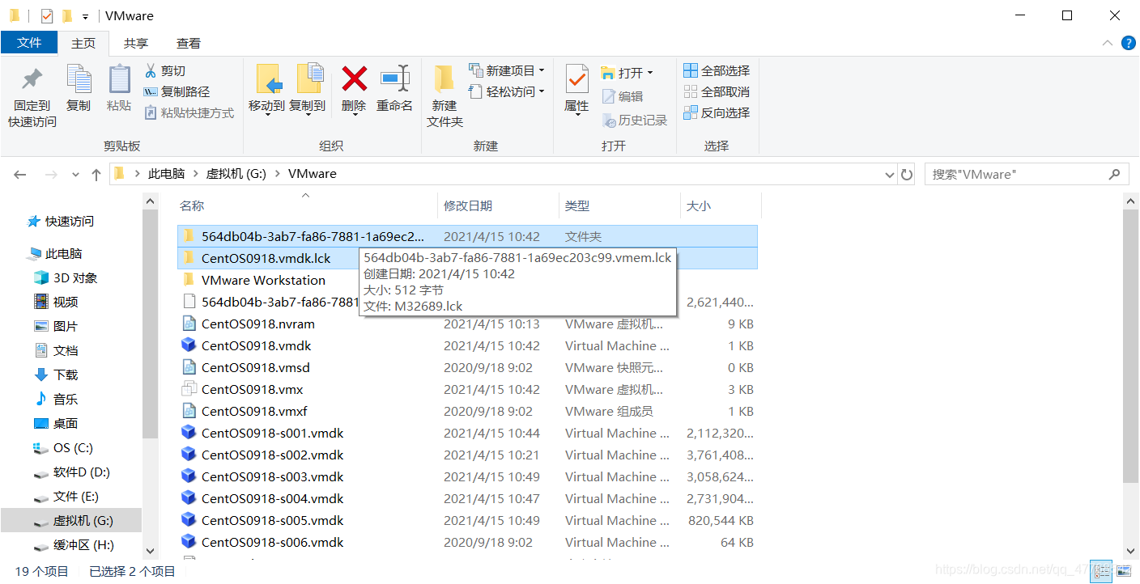Click Copy path (复制路径)
The height and width of the screenshot is (584, 1140).
[x=177, y=91]
